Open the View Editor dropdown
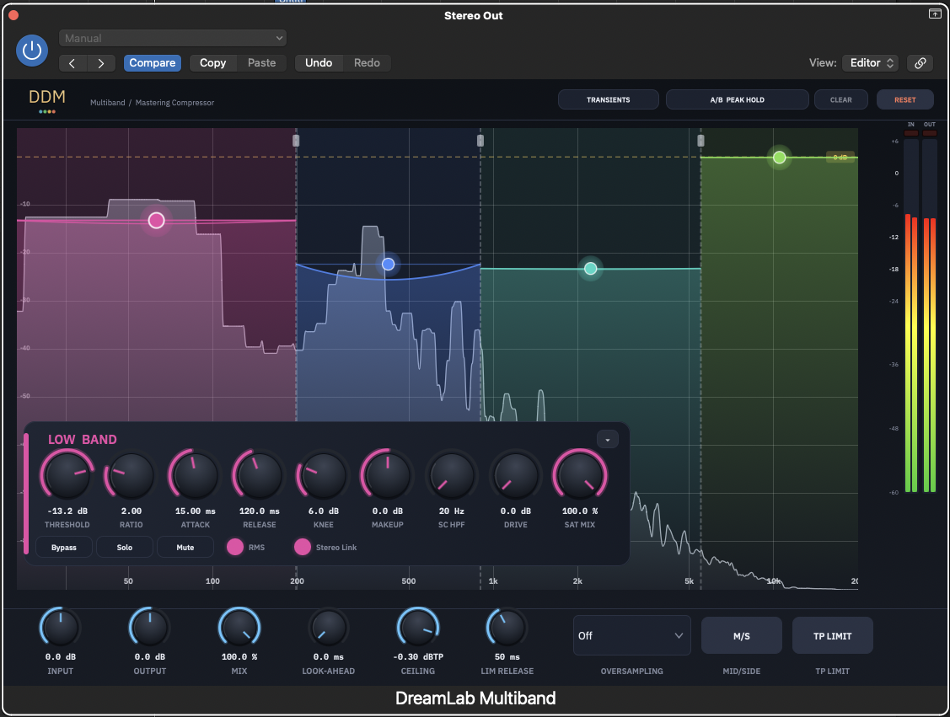 [x=872, y=63]
